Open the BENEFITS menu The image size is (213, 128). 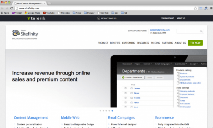click(115, 43)
